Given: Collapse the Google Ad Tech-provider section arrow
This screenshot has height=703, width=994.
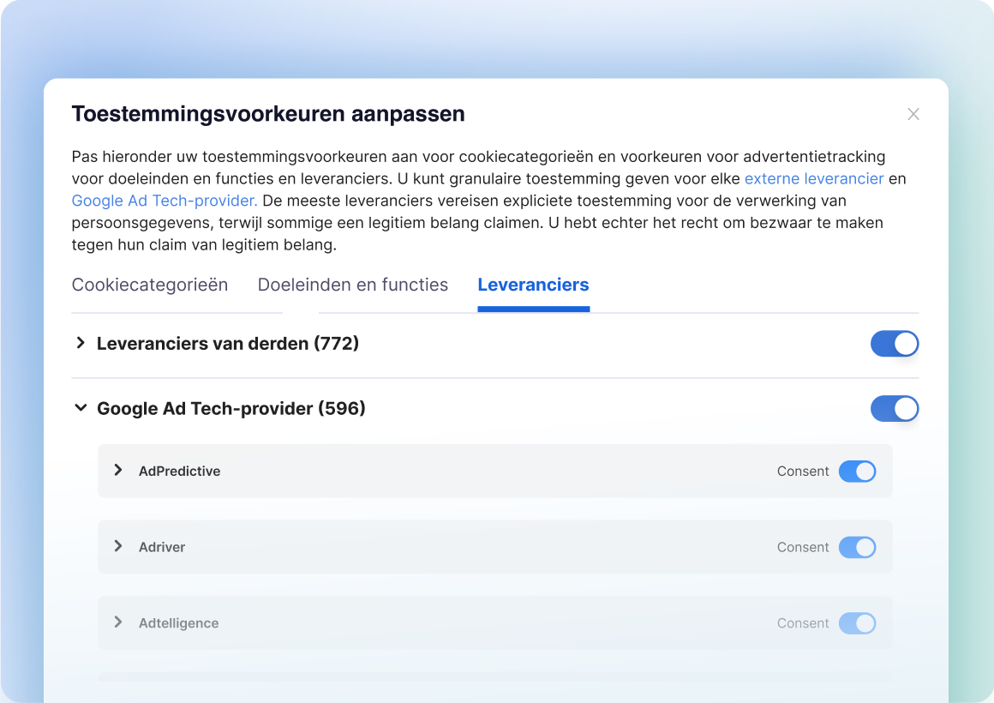Looking at the screenshot, I should coord(81,408).
